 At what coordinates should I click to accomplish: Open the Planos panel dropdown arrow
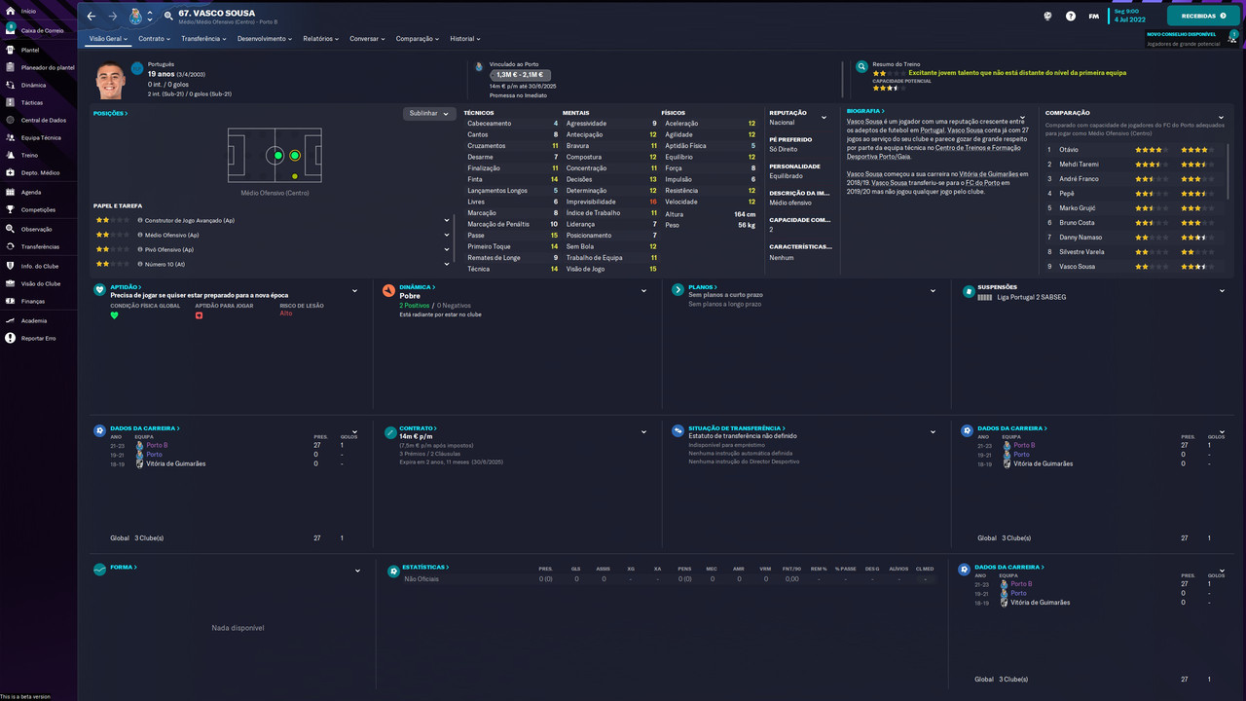coord(933,291)
